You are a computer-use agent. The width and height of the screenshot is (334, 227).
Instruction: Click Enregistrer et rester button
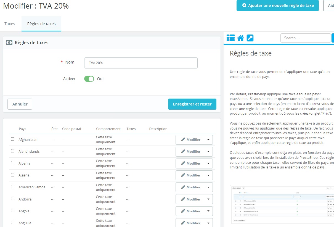coord(192,104)
